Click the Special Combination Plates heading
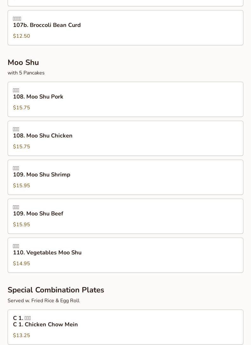The width and height of the screenshot is (251, 345). click(x=56, y=290)
